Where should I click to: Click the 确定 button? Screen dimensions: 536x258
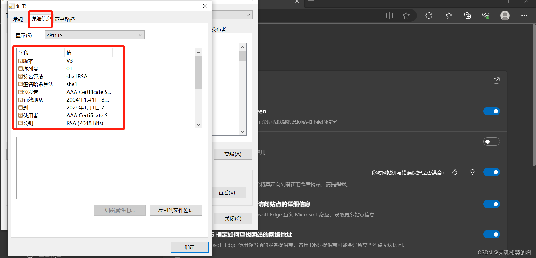[190, 247]
